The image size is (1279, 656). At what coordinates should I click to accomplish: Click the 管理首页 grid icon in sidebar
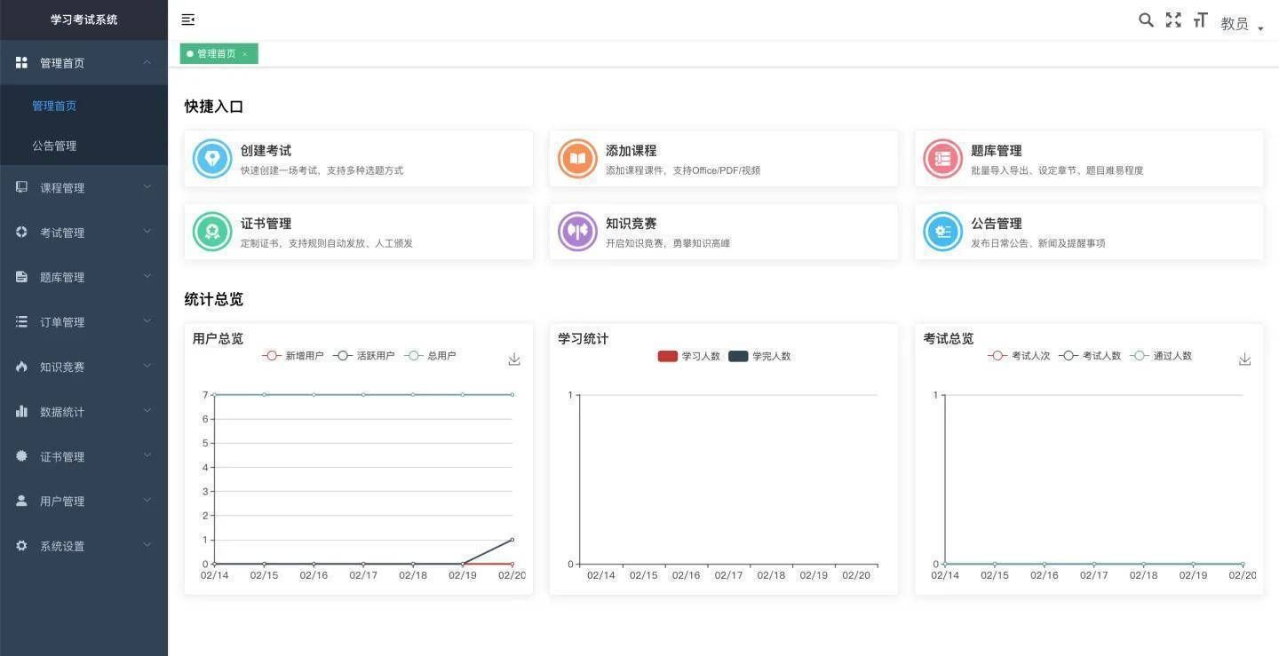[x=21, y=62]
